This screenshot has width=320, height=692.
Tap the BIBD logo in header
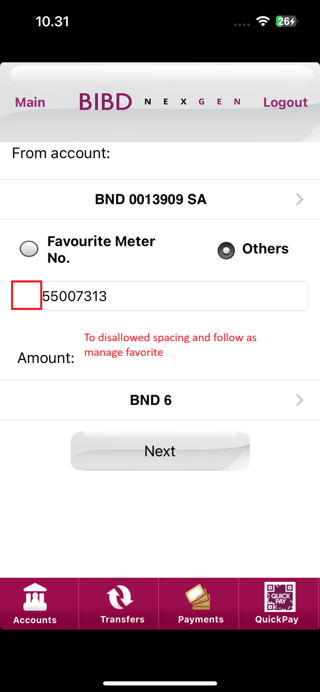pyautogui.click(x=105, y=102)
